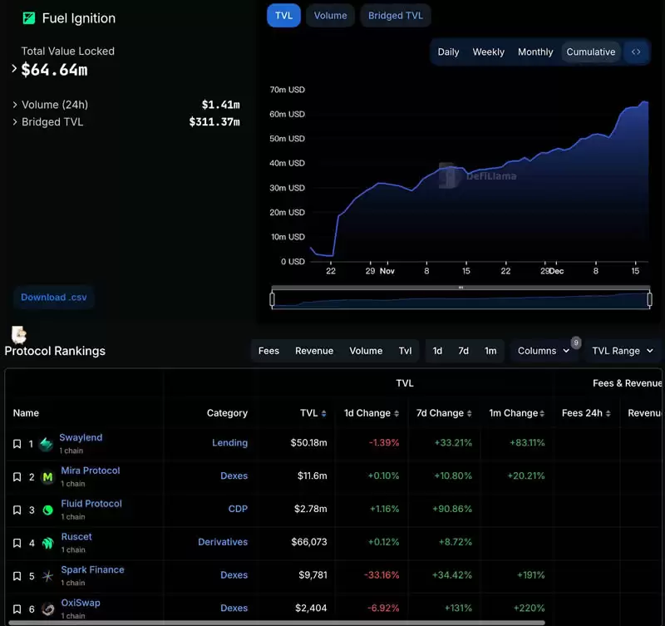Click the horizontal scrollbar under the table
Screen dimensions: 665x626
click(274, 622)
